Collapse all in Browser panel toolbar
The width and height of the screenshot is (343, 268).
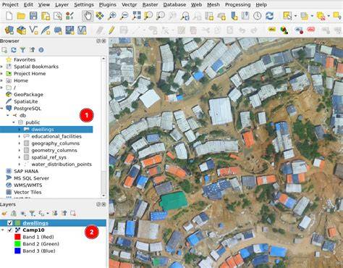32,50
